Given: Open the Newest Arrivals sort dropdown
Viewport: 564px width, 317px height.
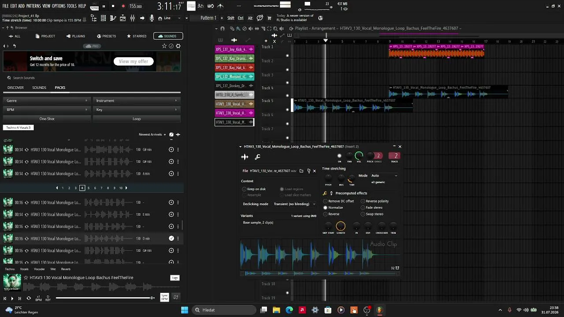Looking at the screenshot, I should (x=152, y=134).
